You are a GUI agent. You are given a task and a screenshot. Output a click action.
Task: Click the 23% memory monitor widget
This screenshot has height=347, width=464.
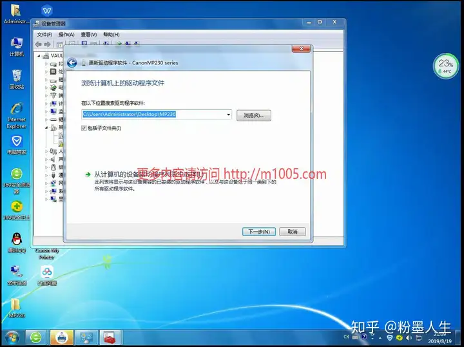[x=446, y=66]
